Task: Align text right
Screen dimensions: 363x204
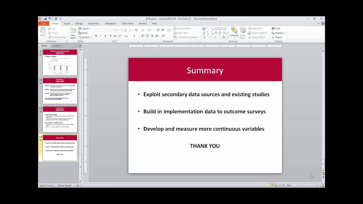Action: click(x=152, y=36)
